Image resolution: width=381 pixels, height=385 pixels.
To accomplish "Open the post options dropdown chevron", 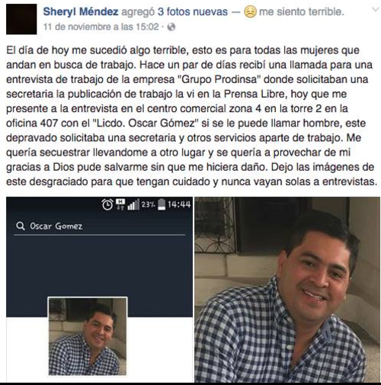I will tap(375, 10).
